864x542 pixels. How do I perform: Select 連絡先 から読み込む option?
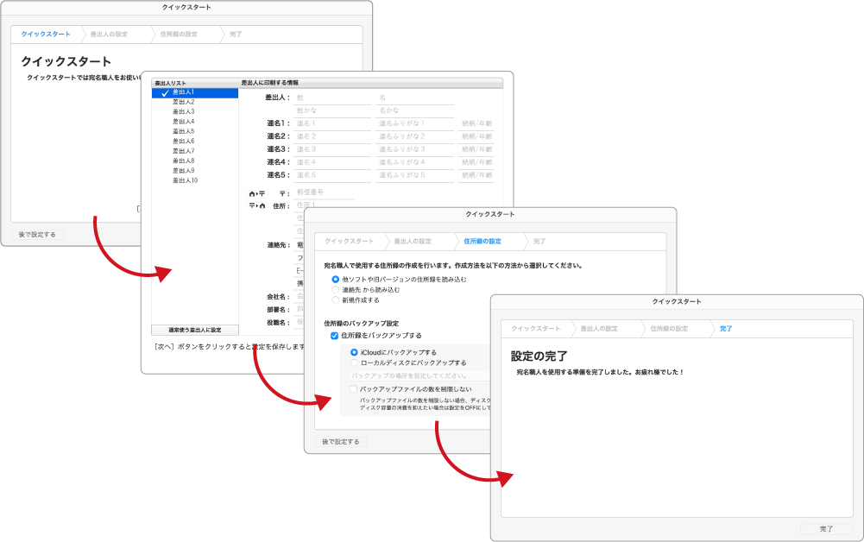[x=337, y=290]
